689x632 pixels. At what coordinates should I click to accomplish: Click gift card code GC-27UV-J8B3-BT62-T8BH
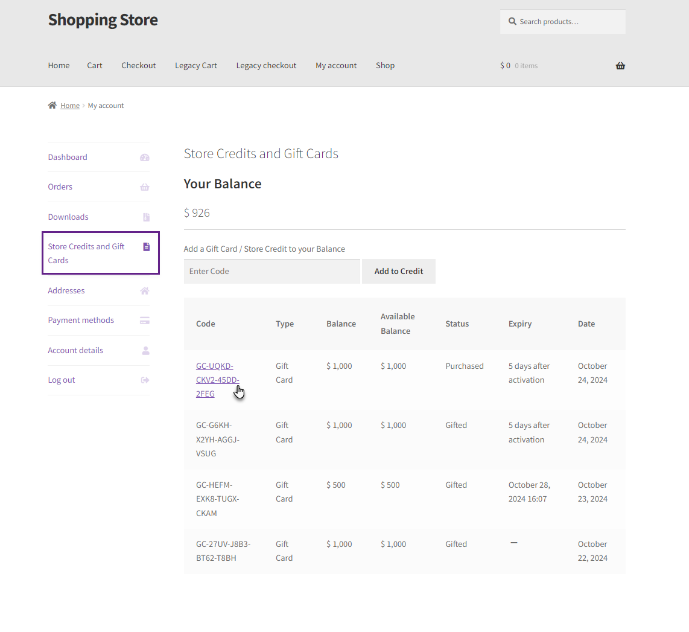223,551
